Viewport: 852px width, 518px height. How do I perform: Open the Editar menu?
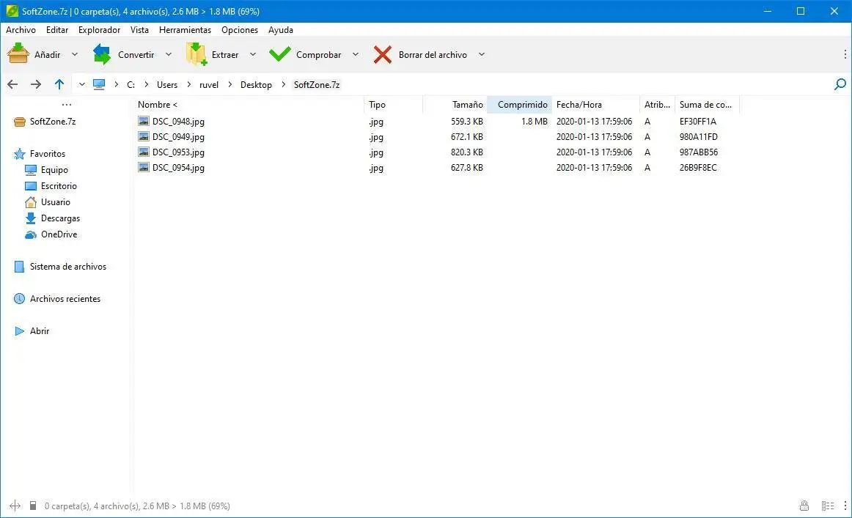(57, 30)
